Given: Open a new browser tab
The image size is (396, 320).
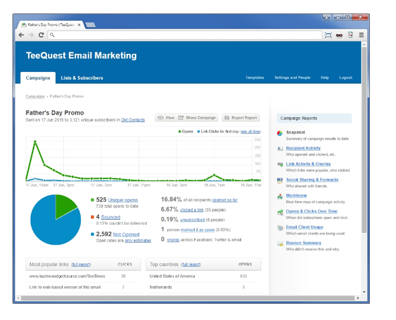Looking at the screenshot, I should 90,25.
